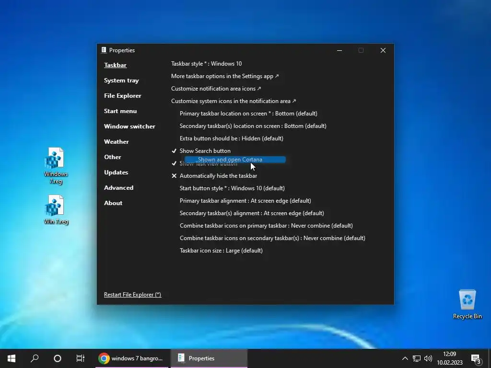Show hidden tray icons chevron
Screen dimensions: 491x368
405,358
